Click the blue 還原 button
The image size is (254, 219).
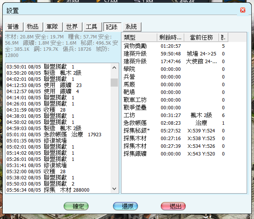pyautogui.click(x=125, y=206)
